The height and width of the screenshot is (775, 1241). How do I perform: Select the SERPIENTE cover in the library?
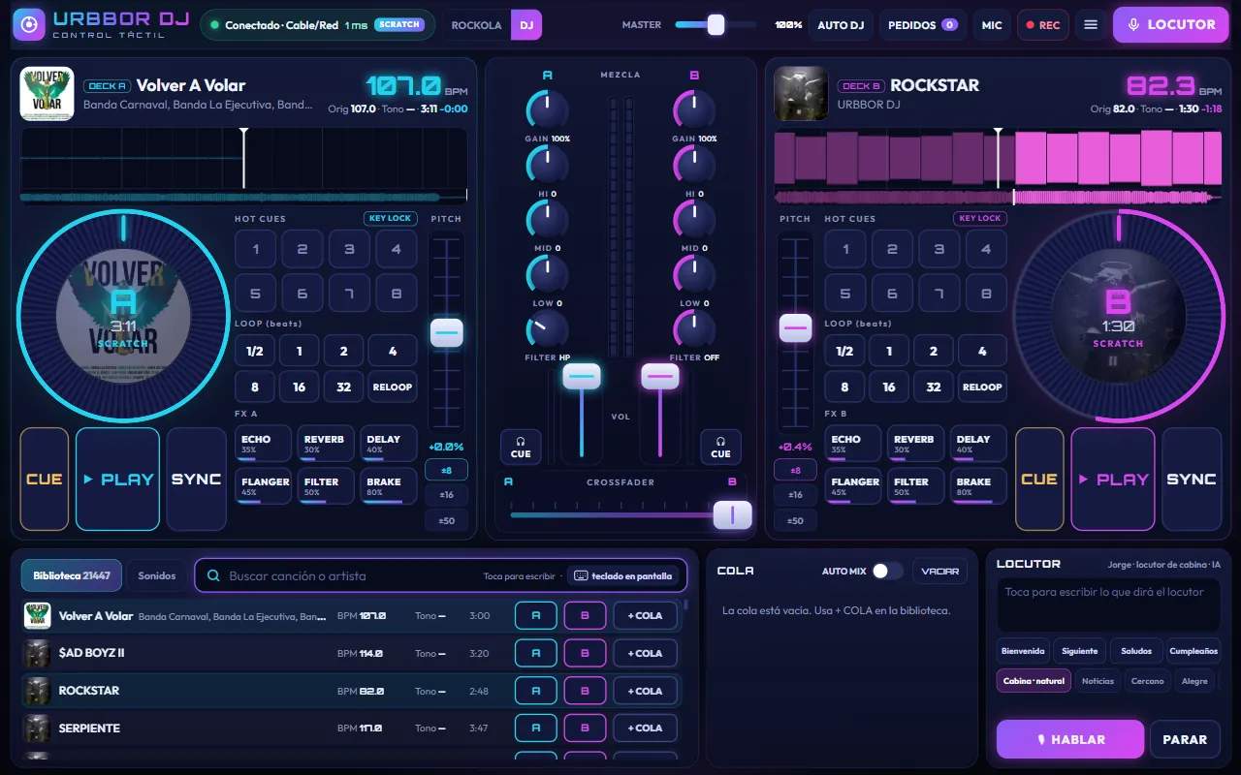click(x=38, y=728)
